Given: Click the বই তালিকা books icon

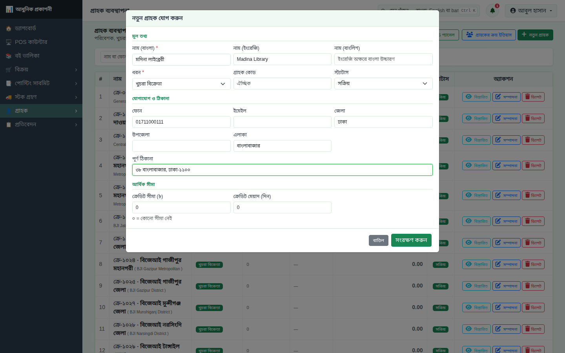Looking at the screenshot, I should click(9, 56).
